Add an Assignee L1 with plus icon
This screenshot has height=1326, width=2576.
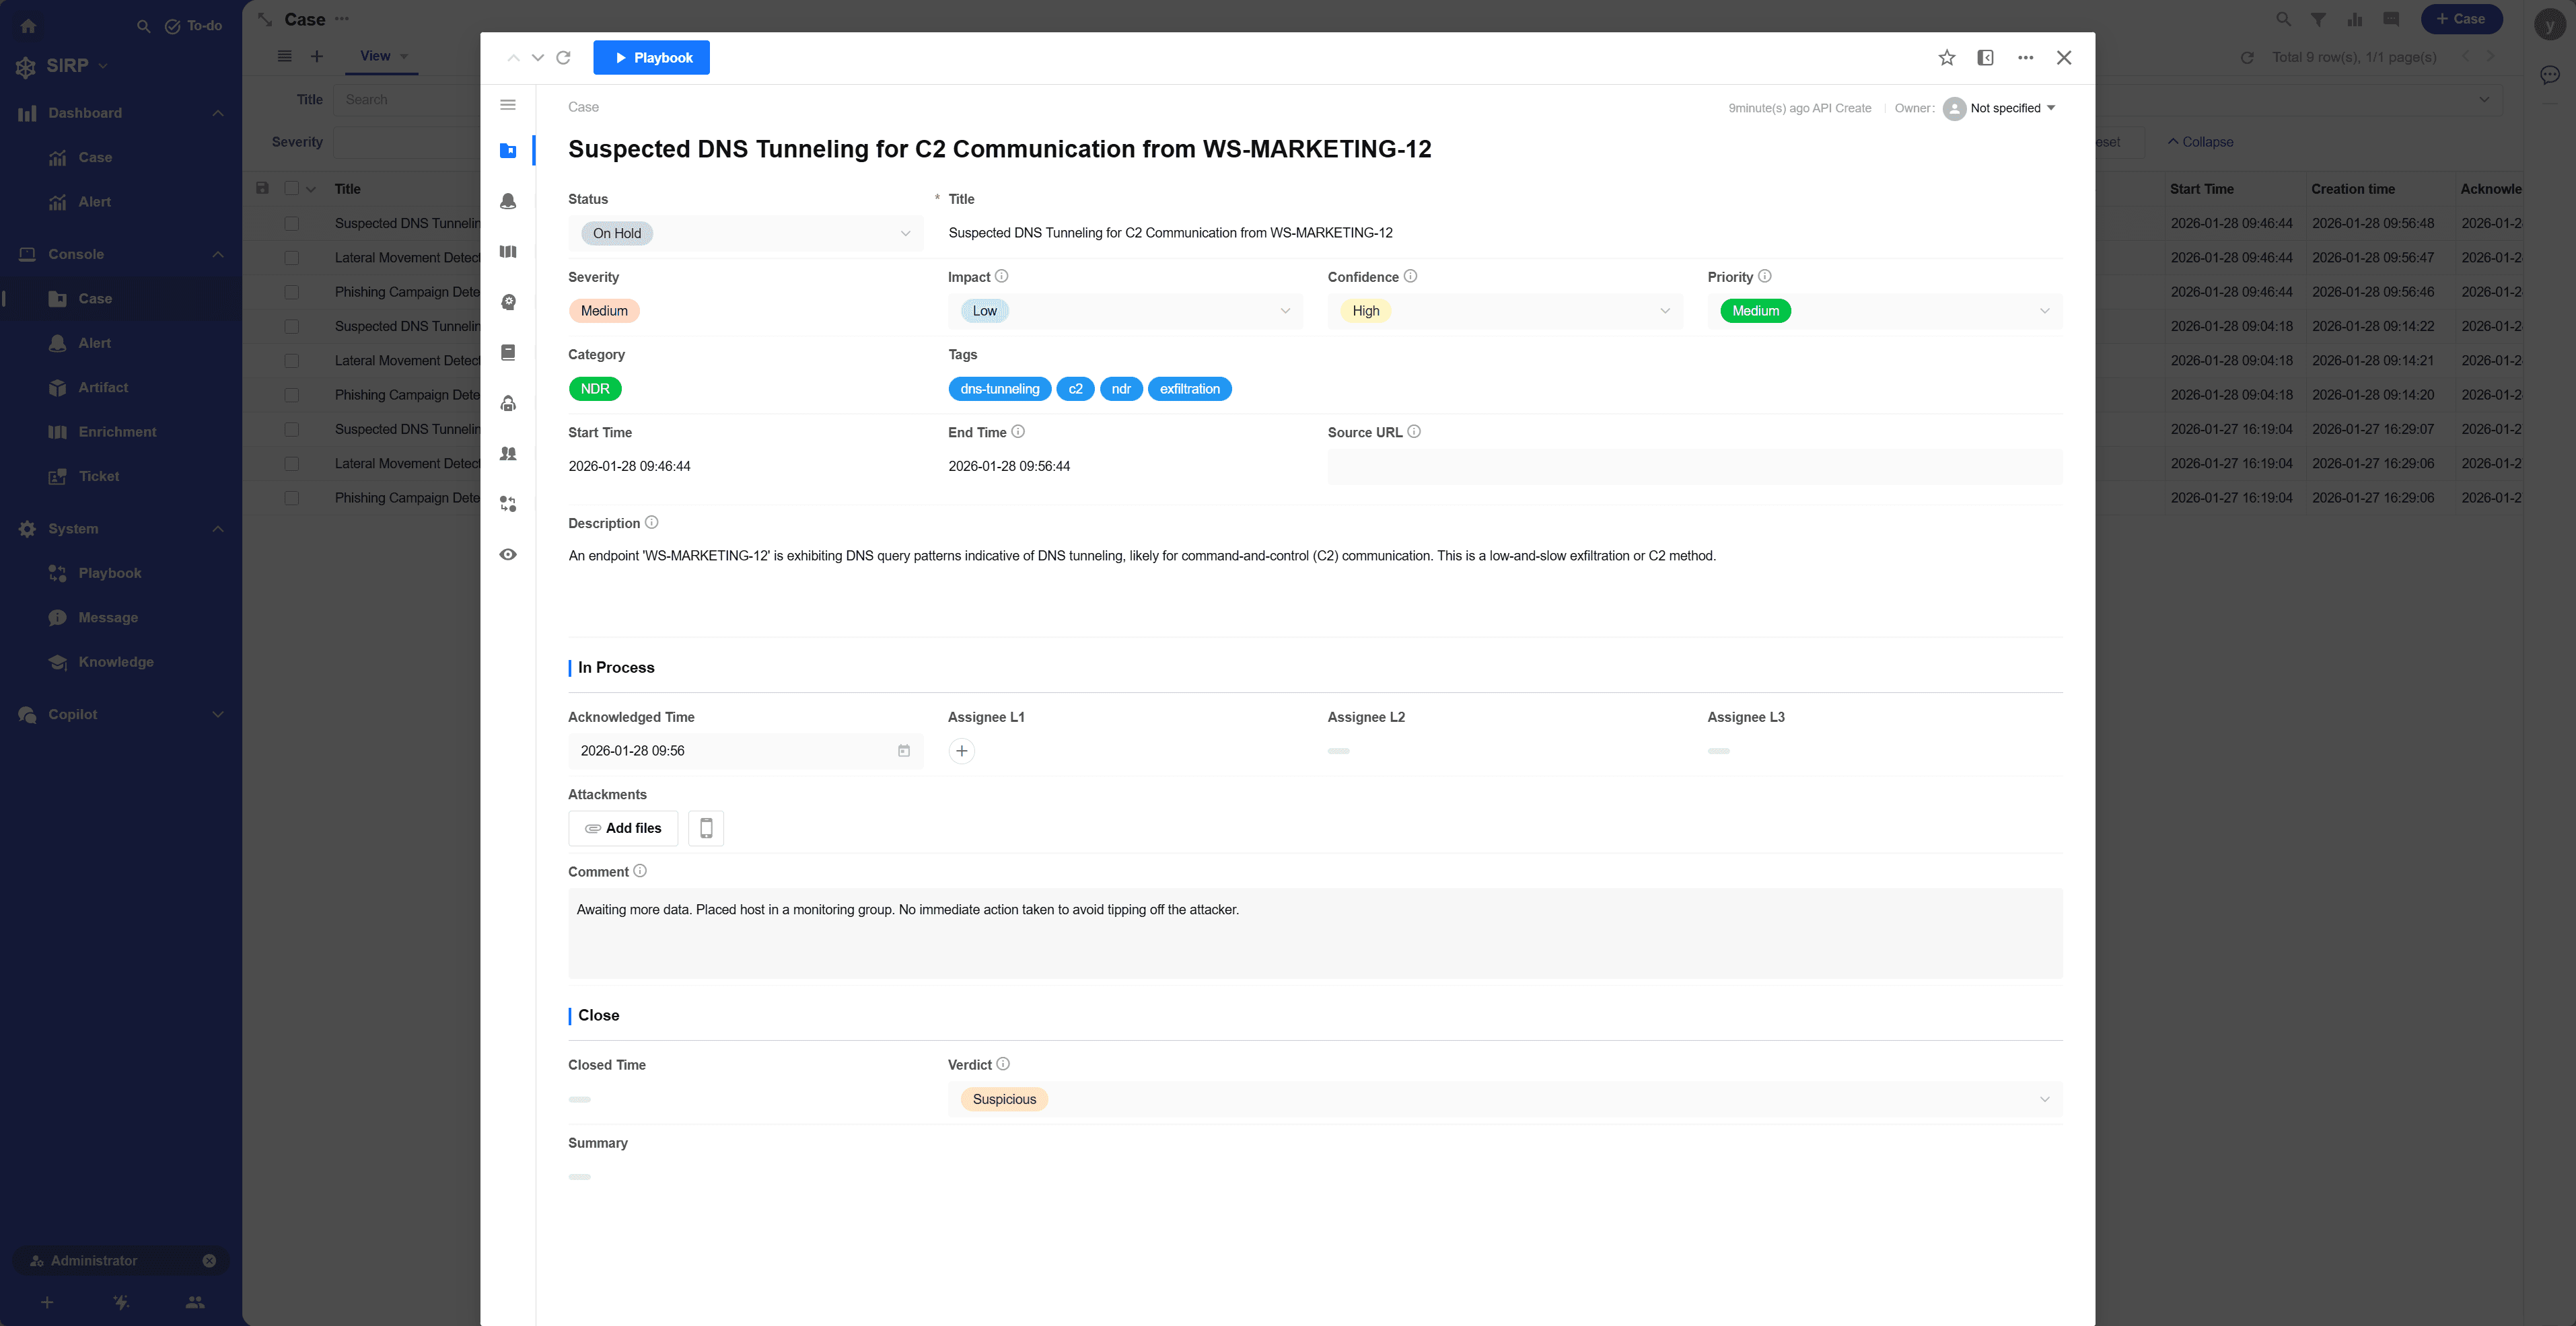click(x=961, y=751)
